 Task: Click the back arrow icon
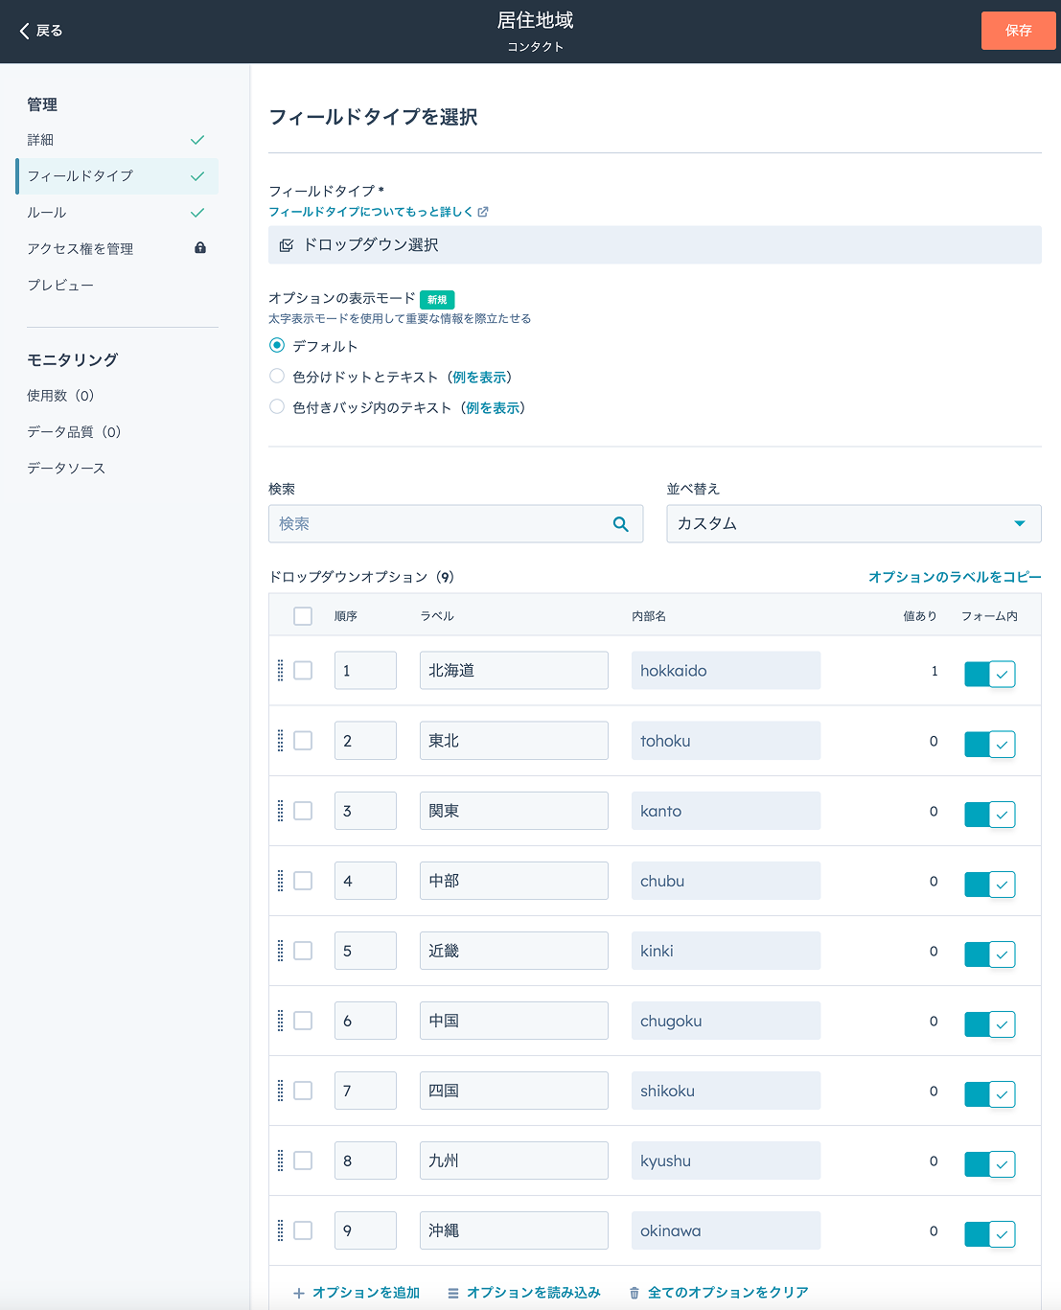[25, 31]
